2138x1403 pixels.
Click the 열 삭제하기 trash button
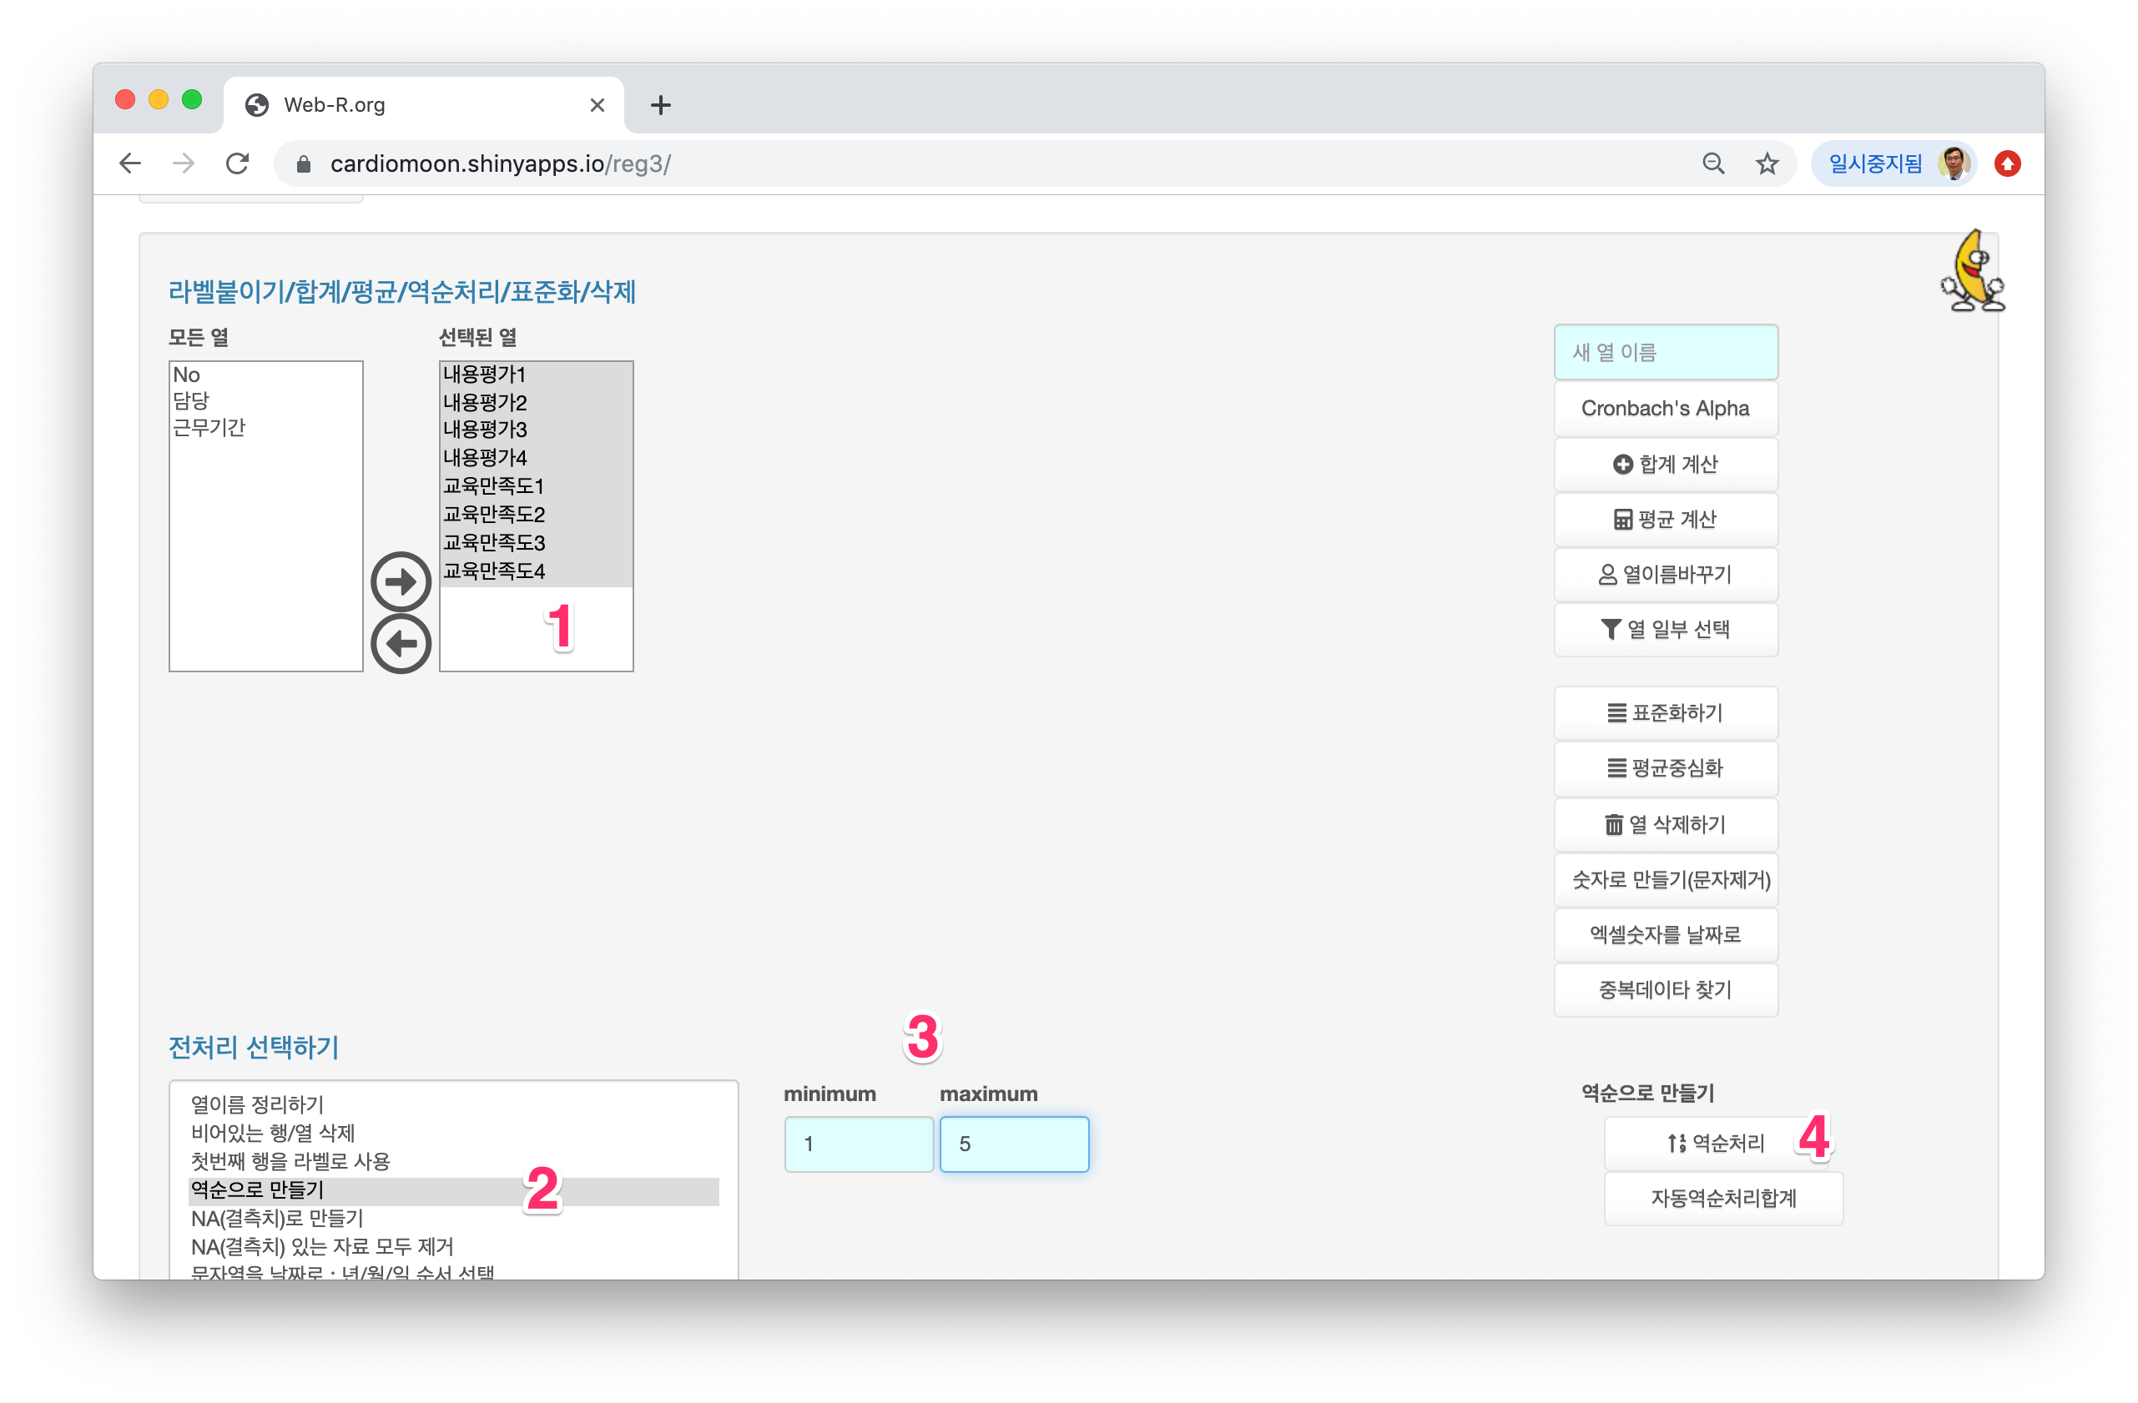coord(1665,824)
